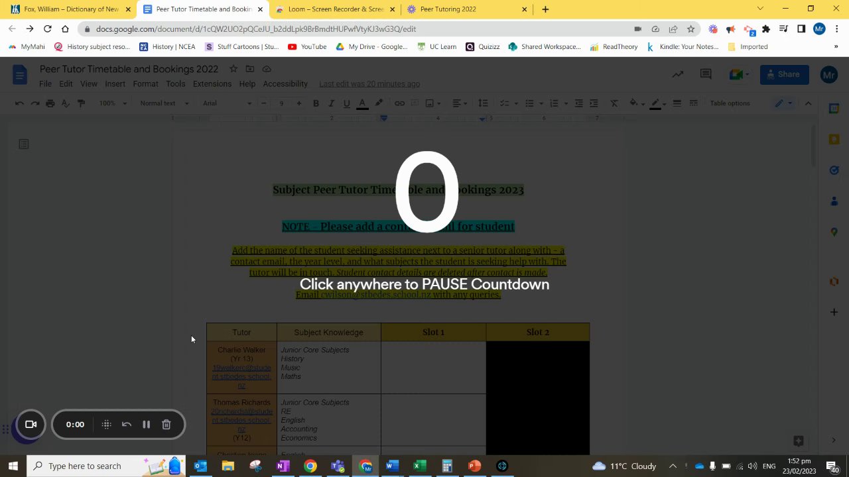The height and width of the screenshot is (477, 849).
Task: Switch to the Loom Screen Recorder tab
Action: click(335, 9)
